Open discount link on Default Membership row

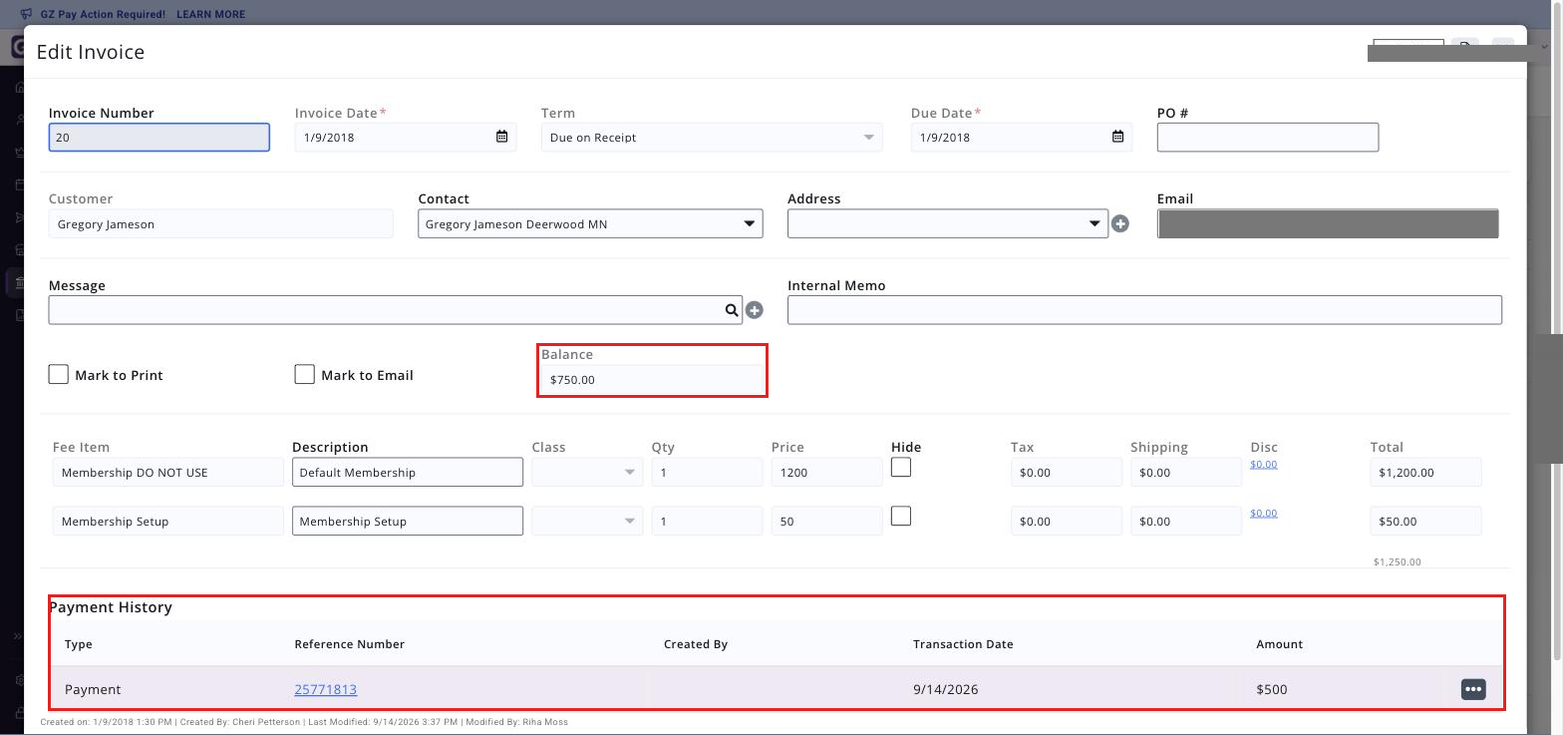(x=1263, y=464)
